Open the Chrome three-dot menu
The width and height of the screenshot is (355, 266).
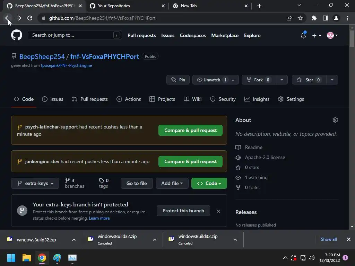pyautogui.click(x=347, y=18)
